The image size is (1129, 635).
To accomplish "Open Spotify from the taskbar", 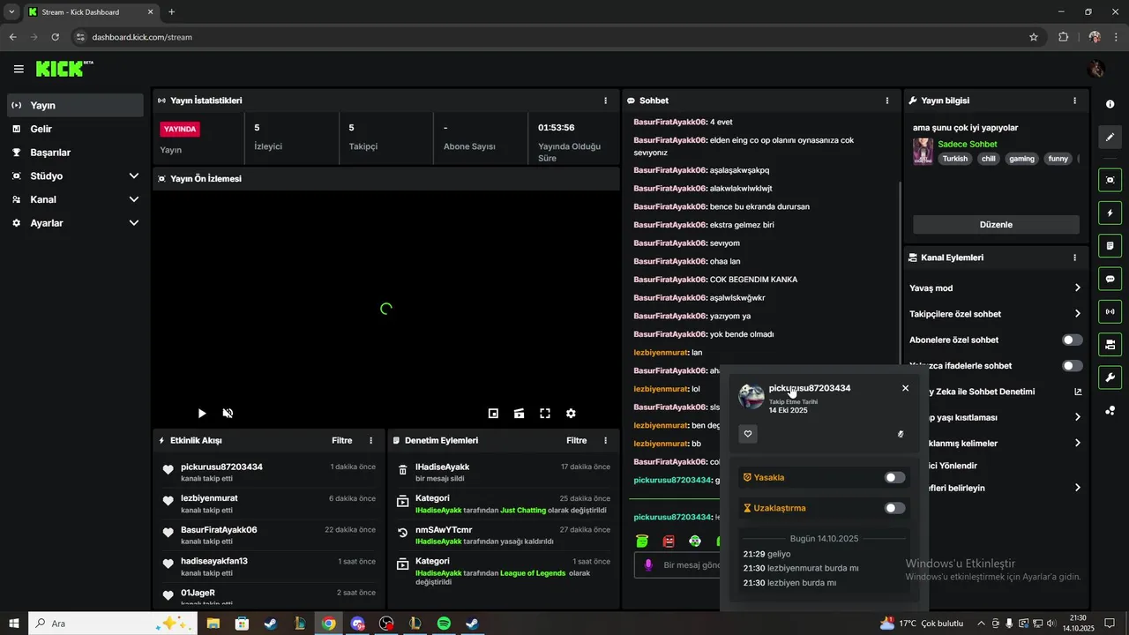I will pos(444,624).
